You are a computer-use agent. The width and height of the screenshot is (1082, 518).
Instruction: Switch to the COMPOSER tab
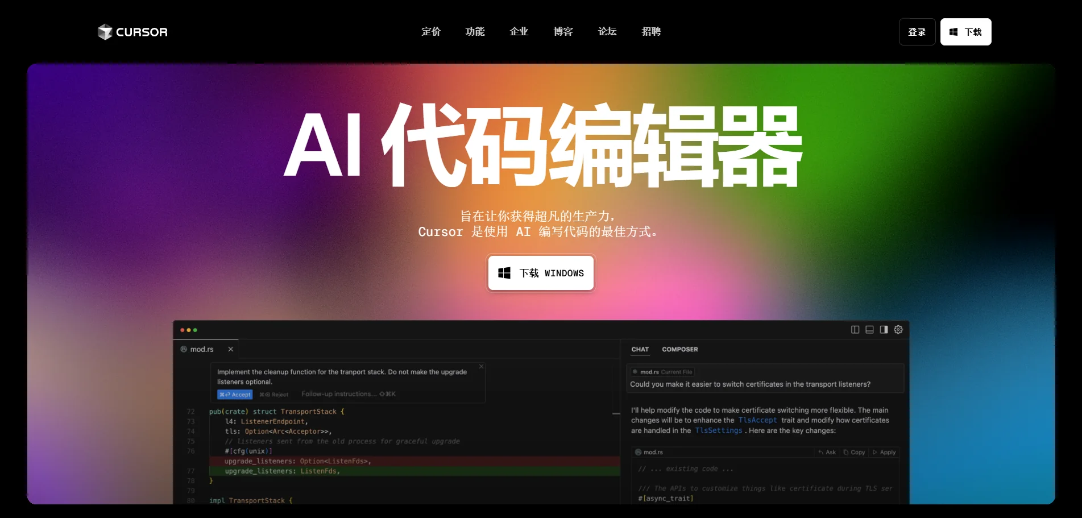(x=680, y=350)
